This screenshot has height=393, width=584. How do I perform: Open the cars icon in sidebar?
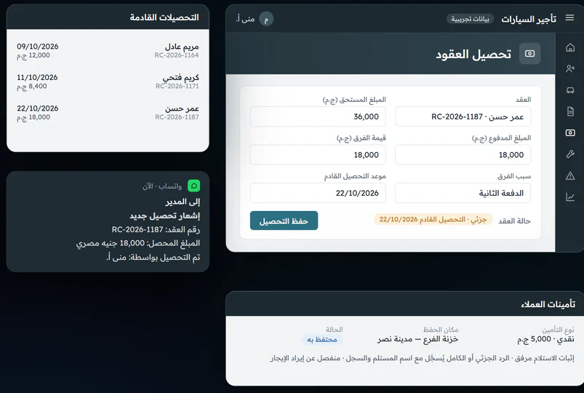(570, 90)
